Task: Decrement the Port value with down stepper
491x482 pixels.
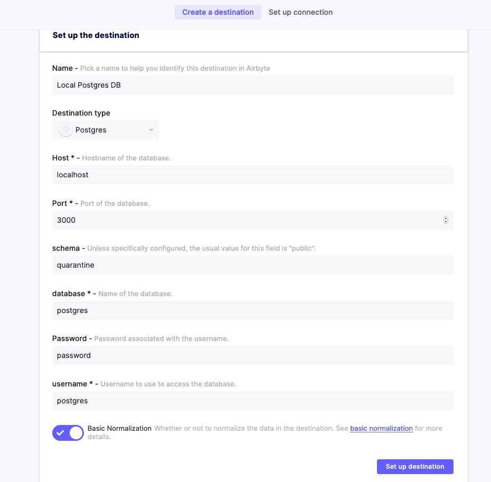Action: point(446,222)
